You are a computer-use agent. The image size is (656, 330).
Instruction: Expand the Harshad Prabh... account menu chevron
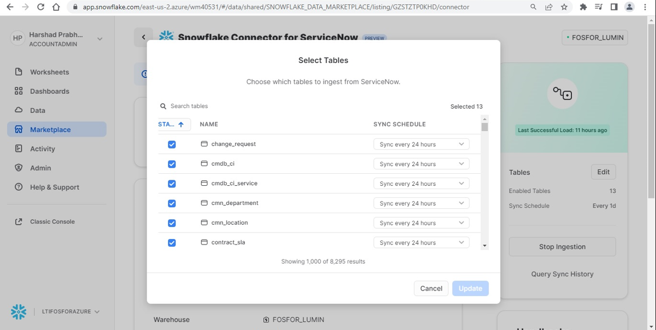coord(99,39)
